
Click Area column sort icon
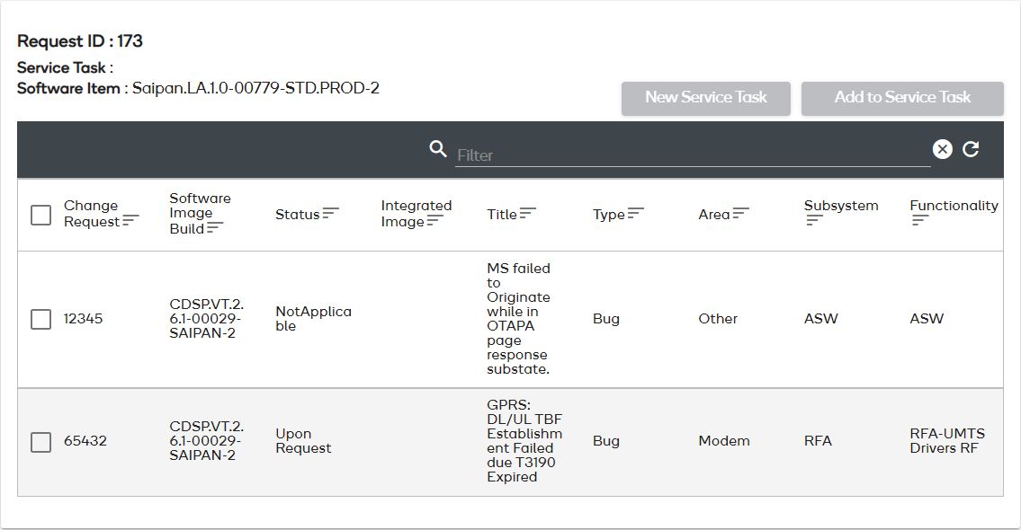[x=741, y=213]
